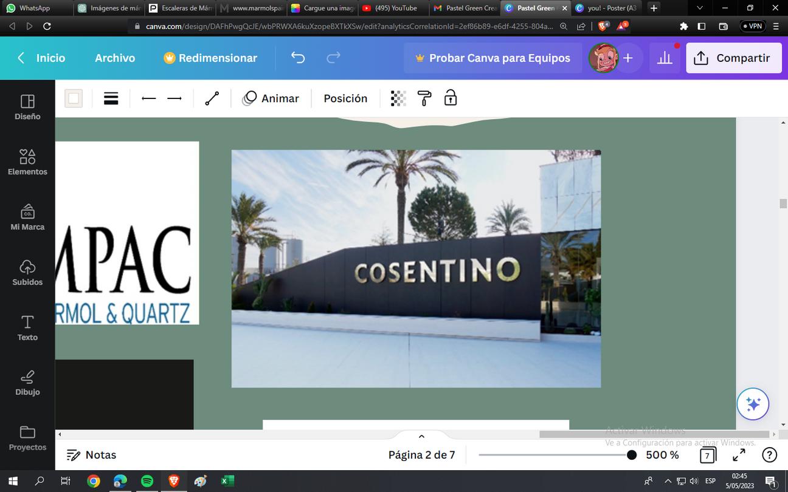Open the Notas notes panel
Screen dimensions: 788x492
pyautogui.click(x=91, y=455)
